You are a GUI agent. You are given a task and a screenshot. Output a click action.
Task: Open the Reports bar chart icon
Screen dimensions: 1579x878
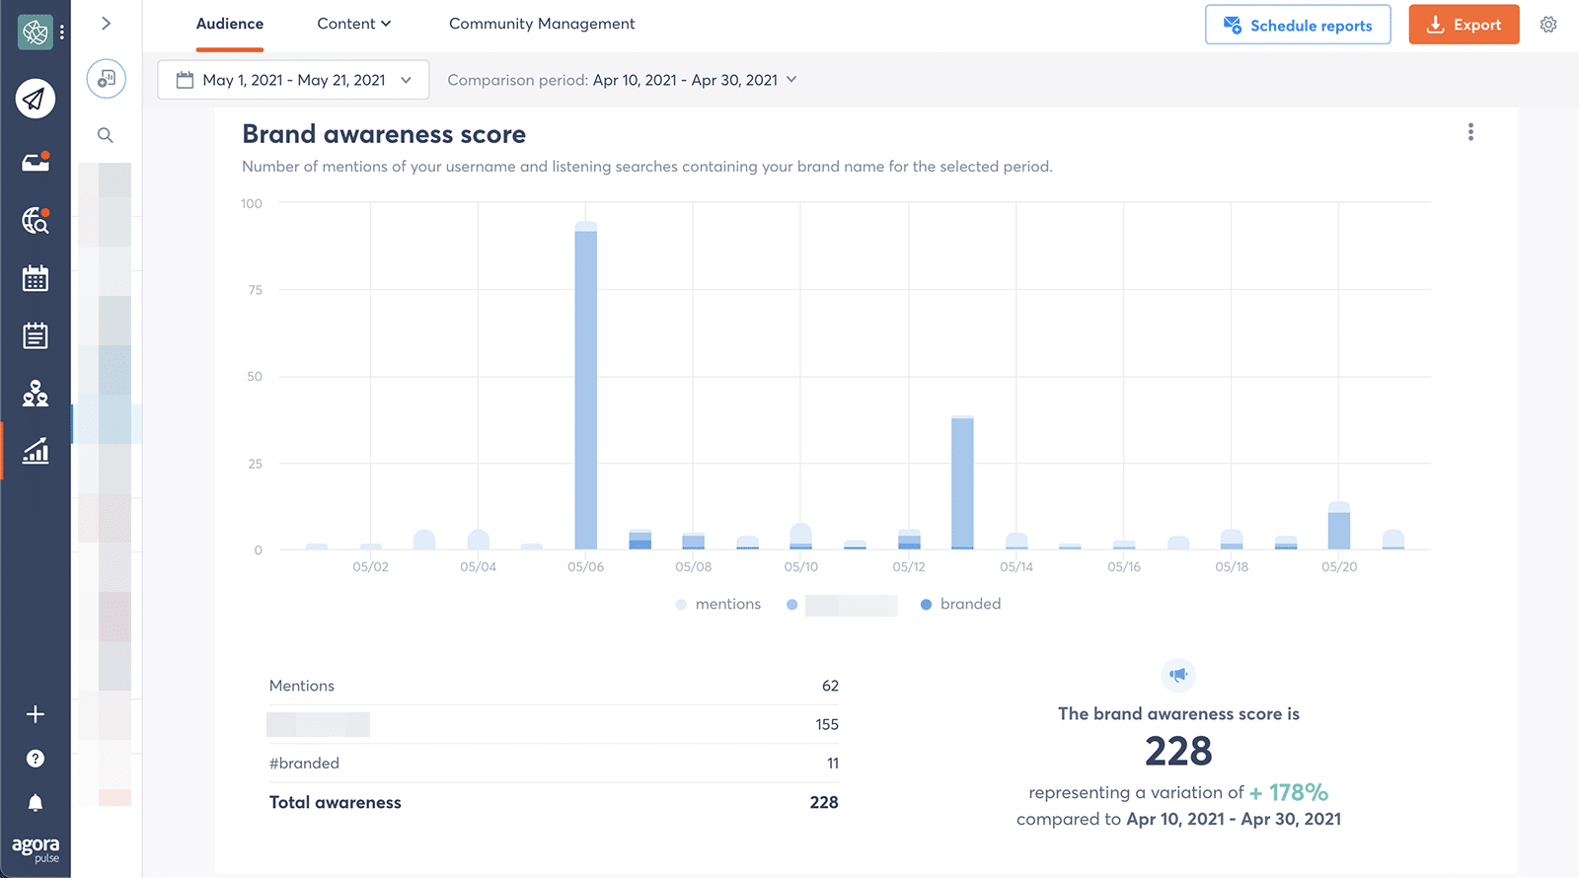pos(36,452)
